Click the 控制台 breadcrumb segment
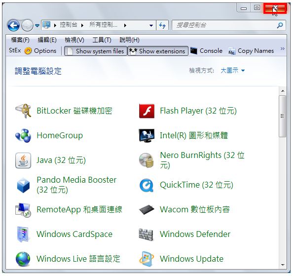 (69, 25)
